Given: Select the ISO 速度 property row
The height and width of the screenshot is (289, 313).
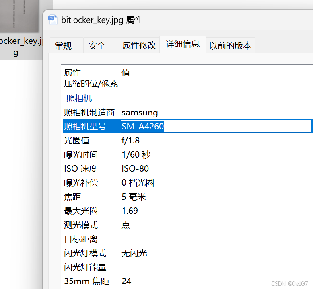Looking at the screenshot, I should click(187, 168).
